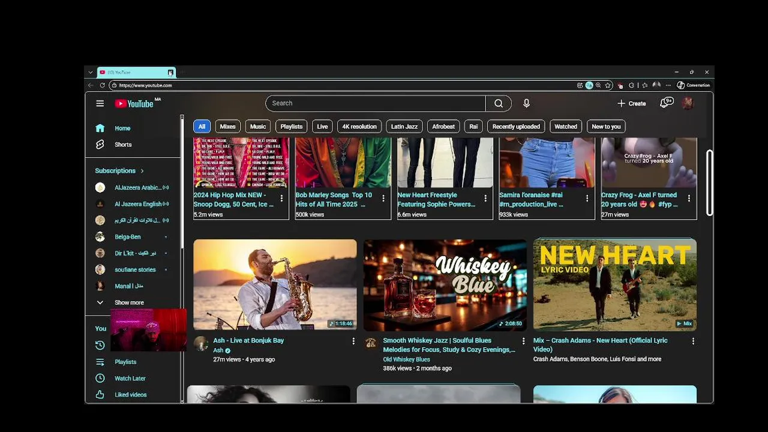Select the YouTube browser tab

pos(136,72)
